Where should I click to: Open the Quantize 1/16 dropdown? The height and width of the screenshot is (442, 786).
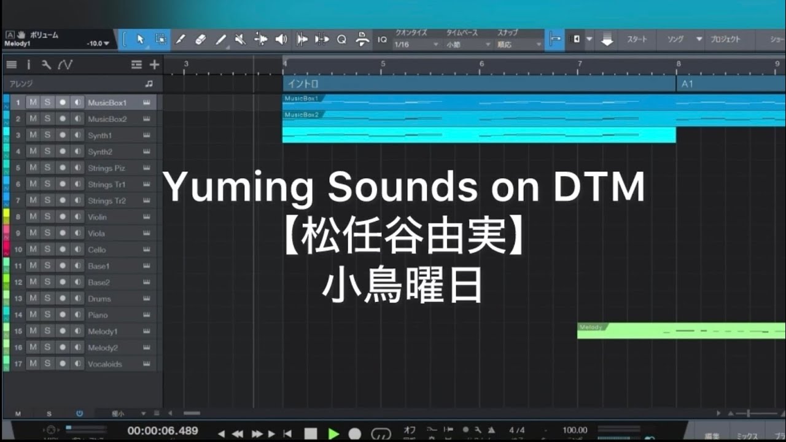pos(416,45)
